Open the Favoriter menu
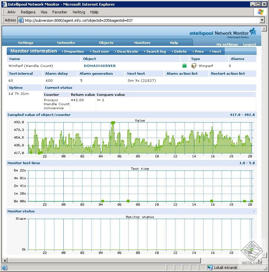Image resolution: width=269 pixels, height=272 pixels. [x=60, y=12]
